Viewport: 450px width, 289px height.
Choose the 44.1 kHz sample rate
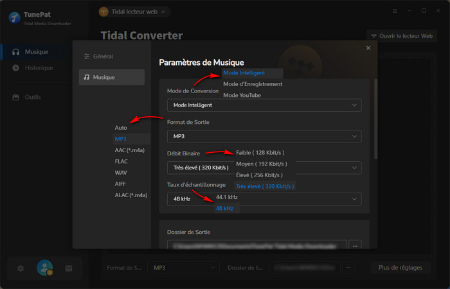[x=227, y=197]
